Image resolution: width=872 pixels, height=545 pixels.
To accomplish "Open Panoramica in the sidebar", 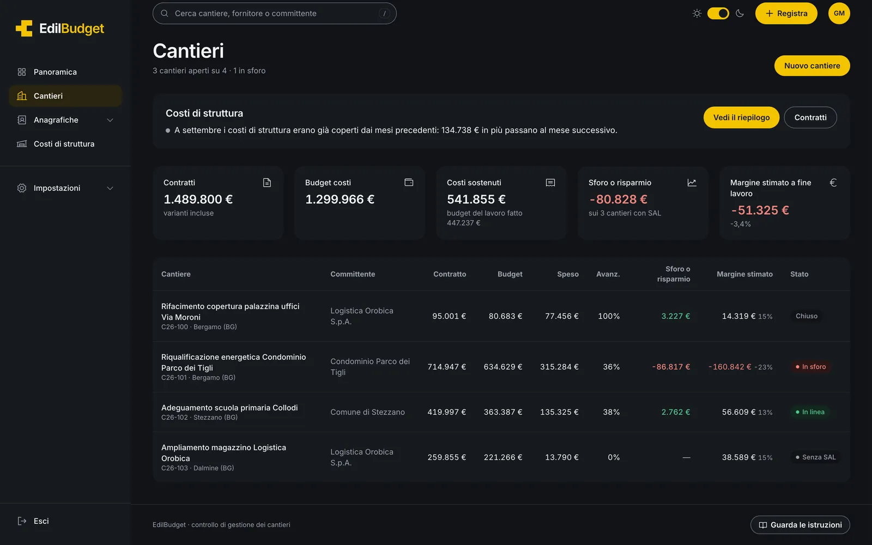I will pyautogui.click(x=65, y=72).
